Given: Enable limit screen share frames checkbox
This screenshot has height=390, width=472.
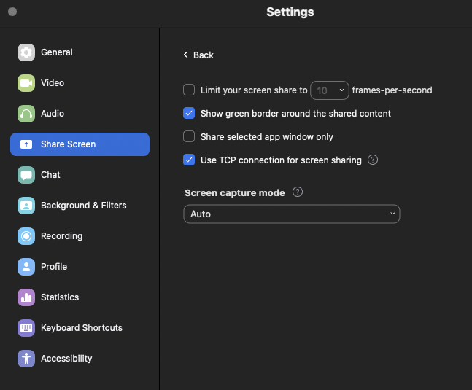Looking at the screenshot, I should [189, 90].
